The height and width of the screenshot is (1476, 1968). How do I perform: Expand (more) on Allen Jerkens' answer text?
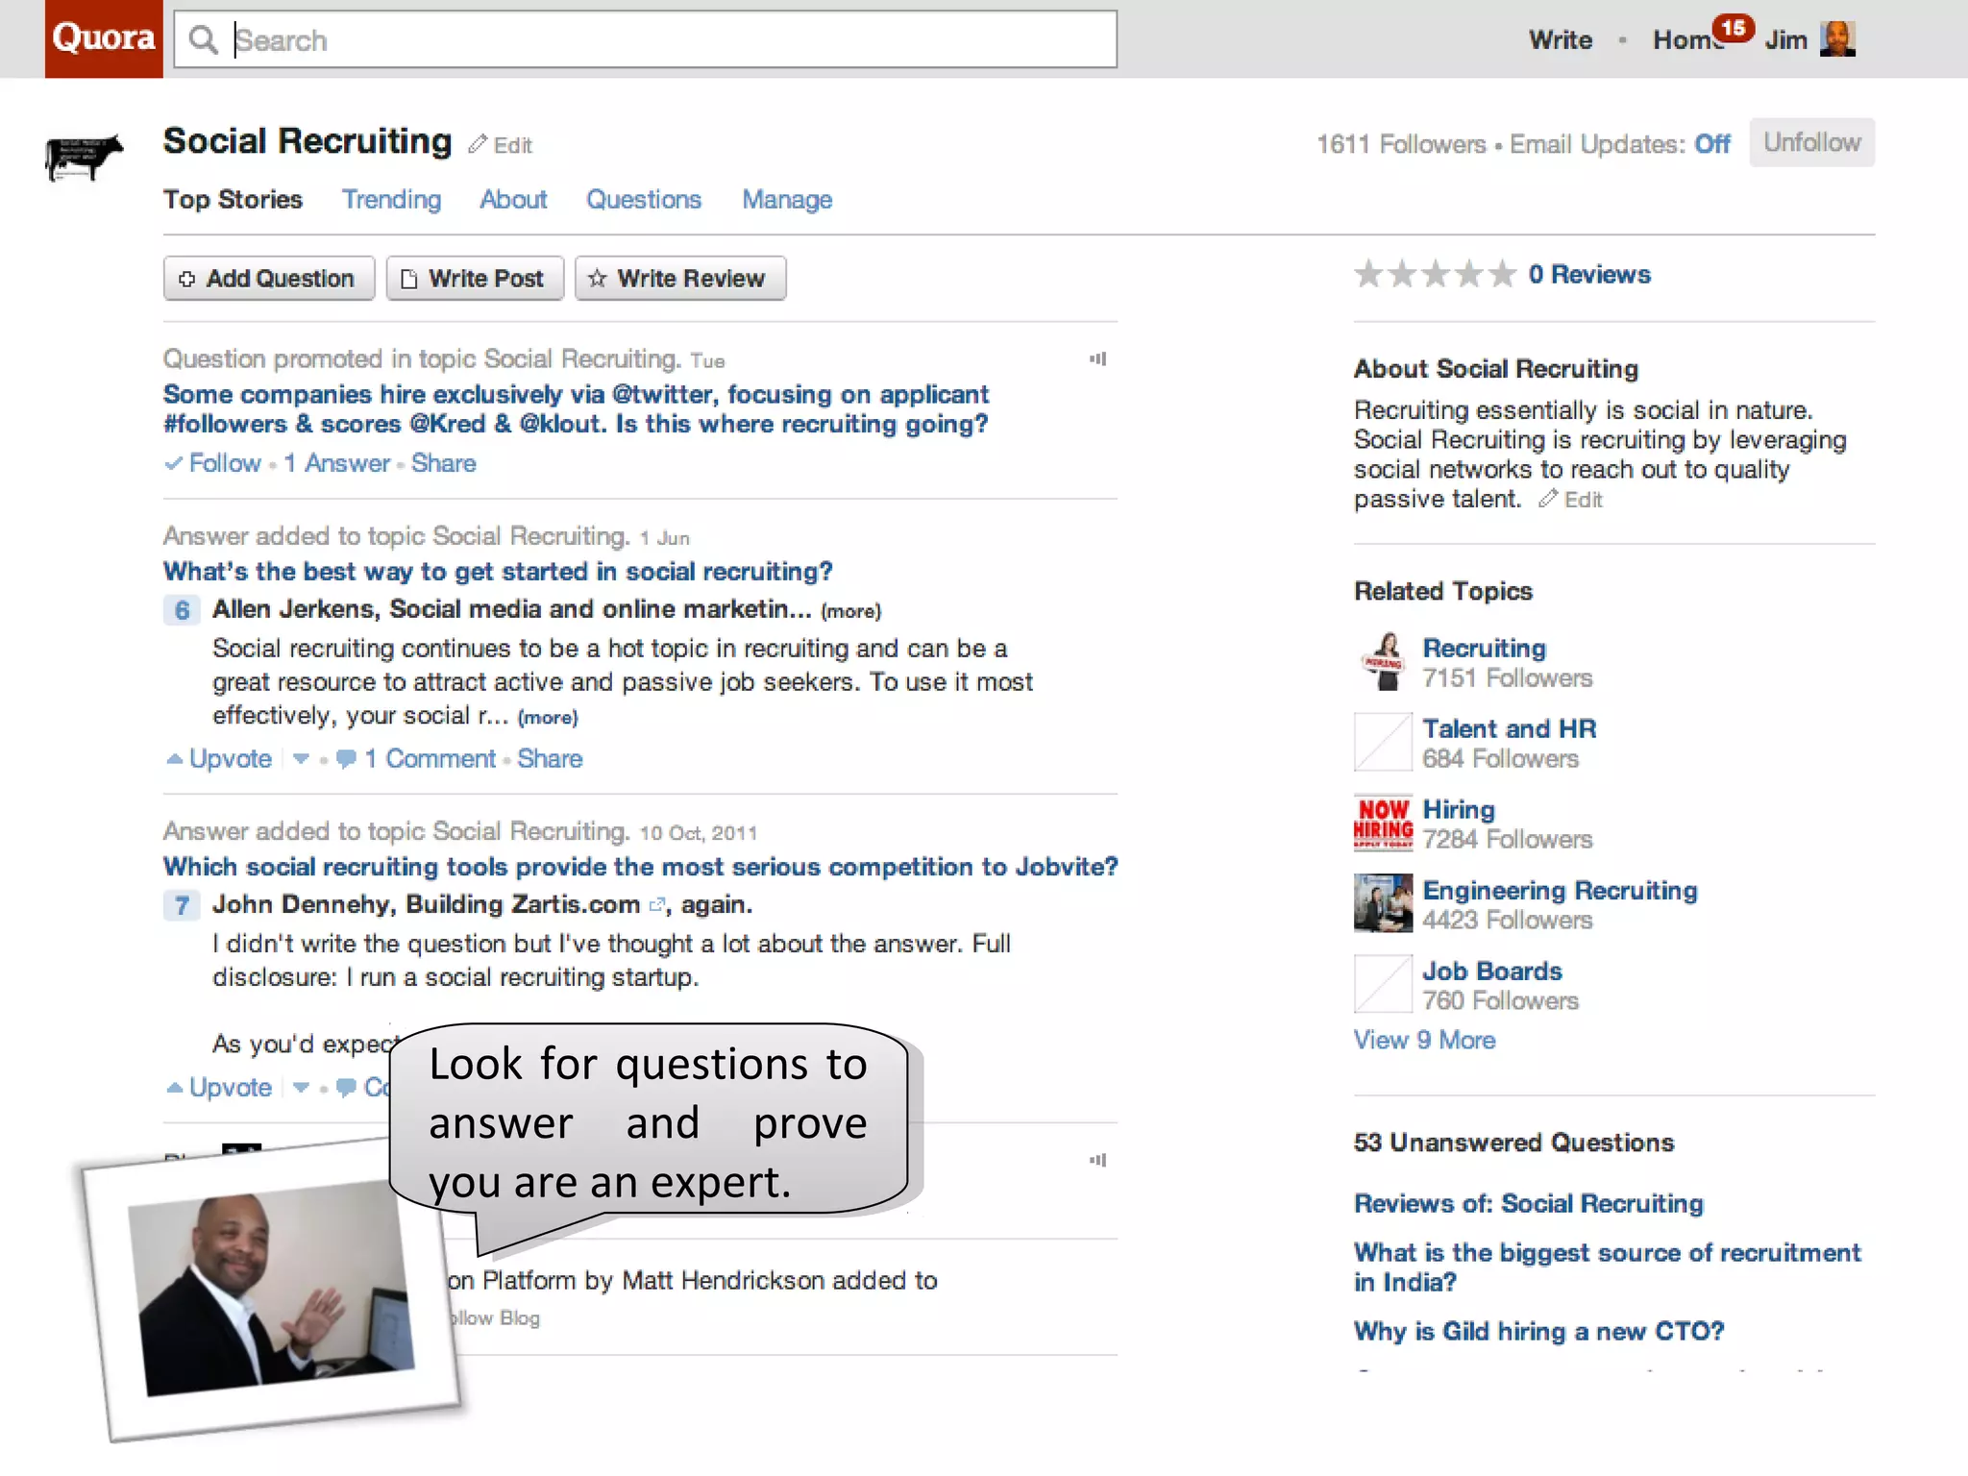point(548,718)
